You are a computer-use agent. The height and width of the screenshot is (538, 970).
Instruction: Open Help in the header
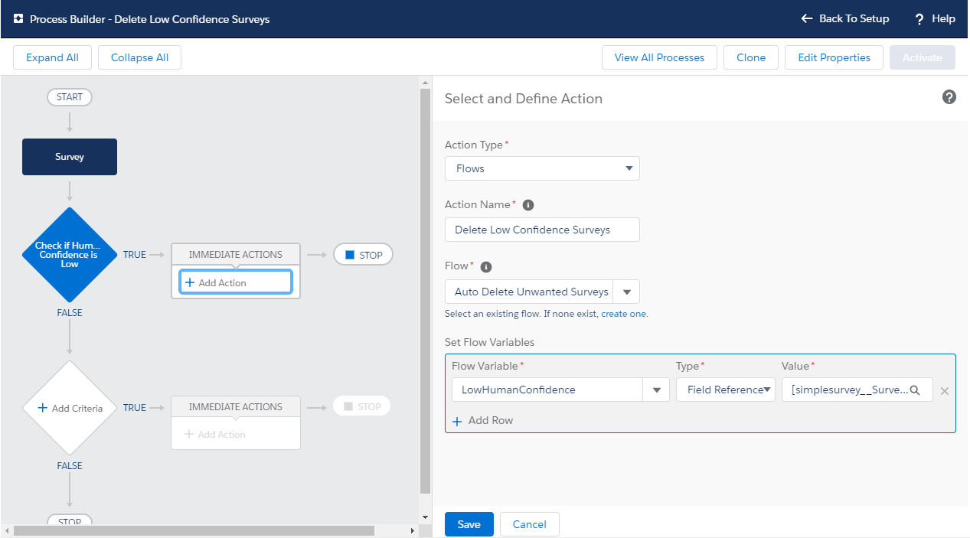pos(936,19)
